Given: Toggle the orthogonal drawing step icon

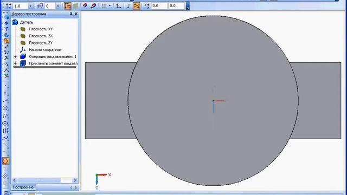Looking at the screenshot, I should pos(129,6).
